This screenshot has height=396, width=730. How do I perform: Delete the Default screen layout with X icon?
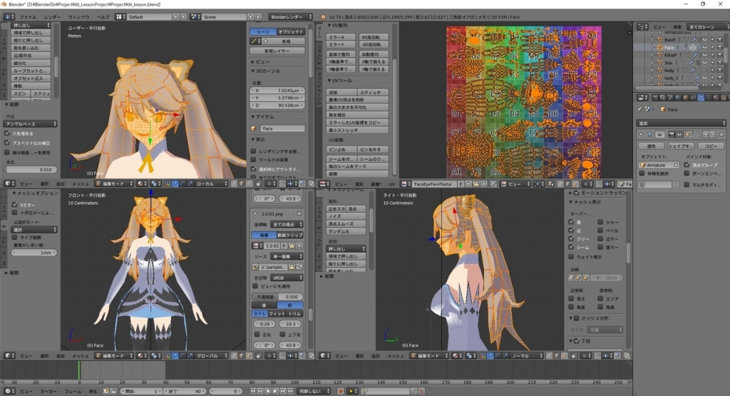pyautogui.click(x=183, y=17)
